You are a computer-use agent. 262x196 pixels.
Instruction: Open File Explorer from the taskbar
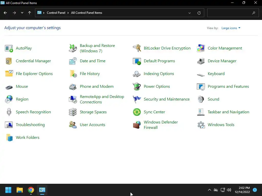(19, 190)
